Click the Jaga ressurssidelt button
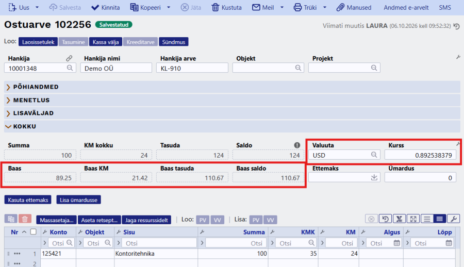The image size is (464, 267). click(x=146, y=220)
